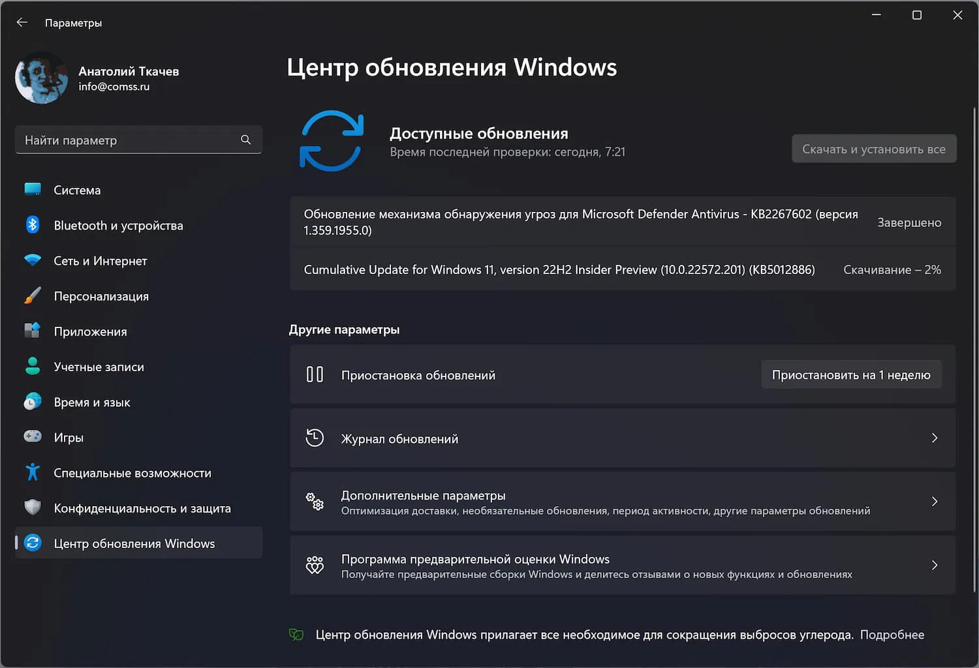Select the Специальные возможности icon
The height and width of the screenshot is (668, 979).
pyautogui.click(x=33, y=472)
